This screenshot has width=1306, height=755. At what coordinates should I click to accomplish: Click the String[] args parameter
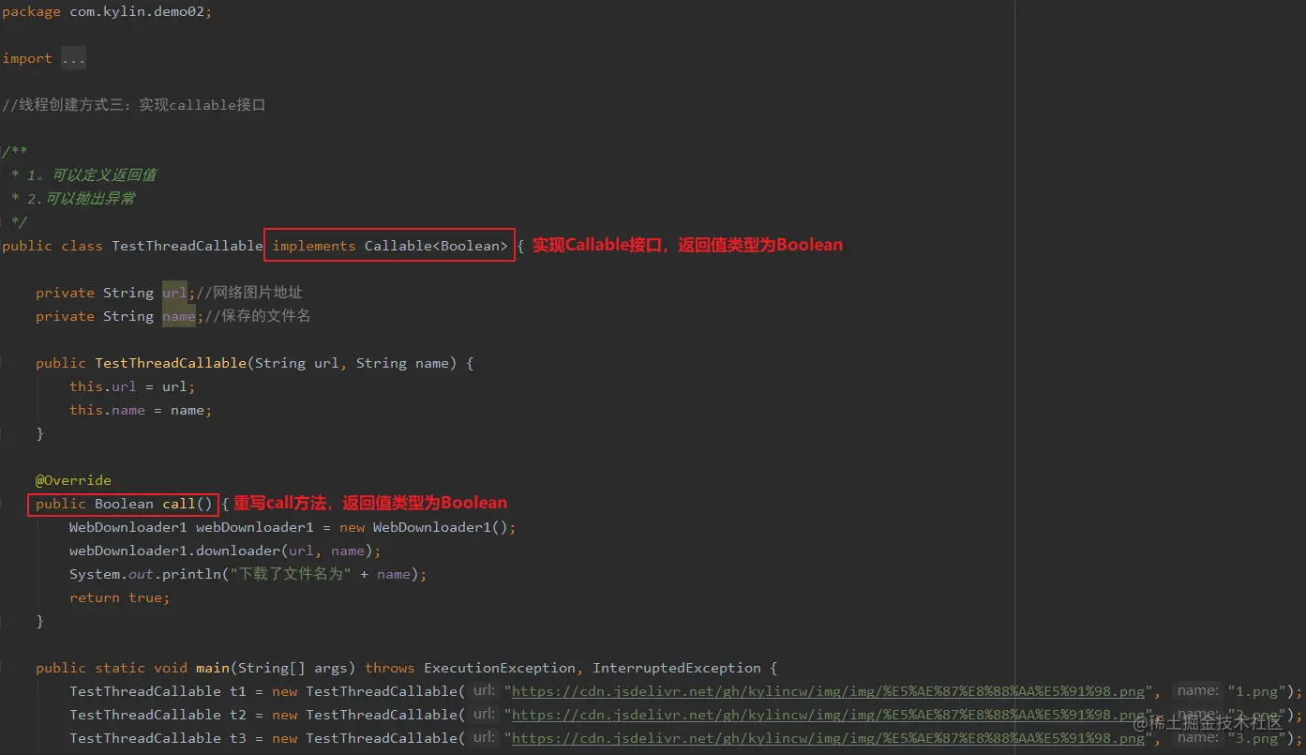click(293, 668)
